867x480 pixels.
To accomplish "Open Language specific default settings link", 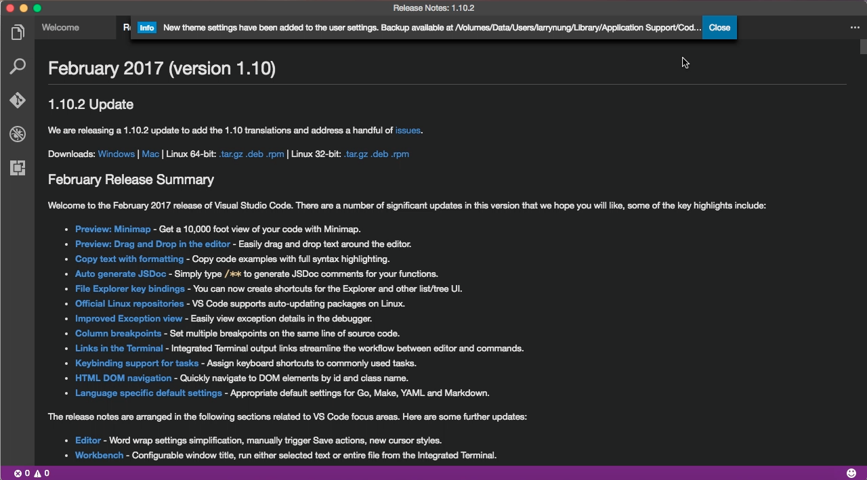I will [x=148, y=393].
